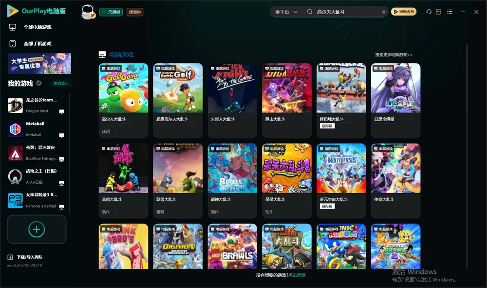This screenshot has width=487, height=288.
Task: Click 休闲 genre label under 高尔夫大乱斗
Action: (x=106, y=131)
